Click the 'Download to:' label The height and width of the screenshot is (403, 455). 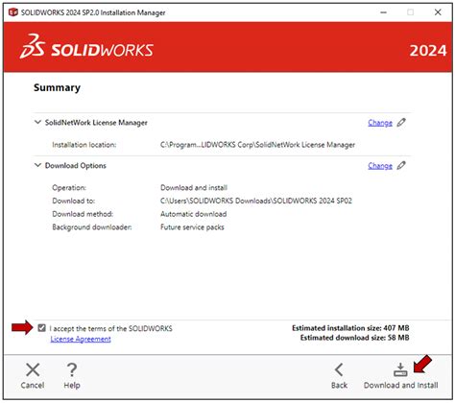pos(74,201)
